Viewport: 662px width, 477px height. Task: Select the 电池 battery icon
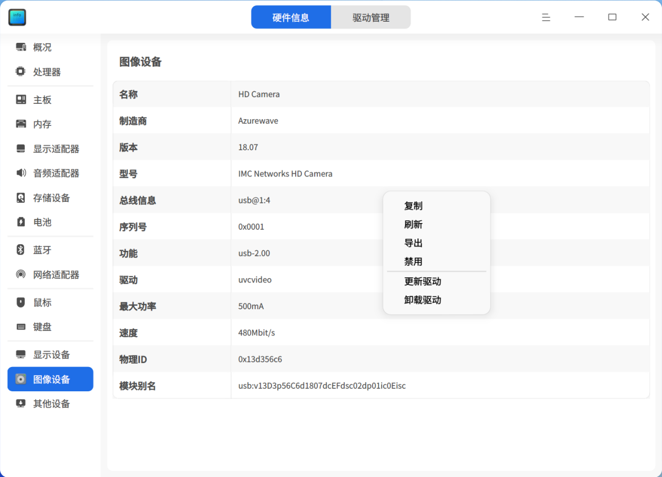21,222
